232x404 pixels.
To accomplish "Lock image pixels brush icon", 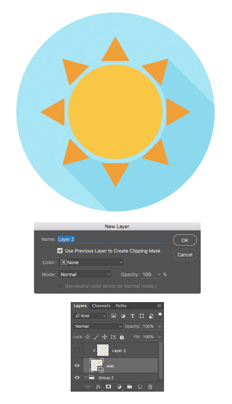I will (96, 337).
